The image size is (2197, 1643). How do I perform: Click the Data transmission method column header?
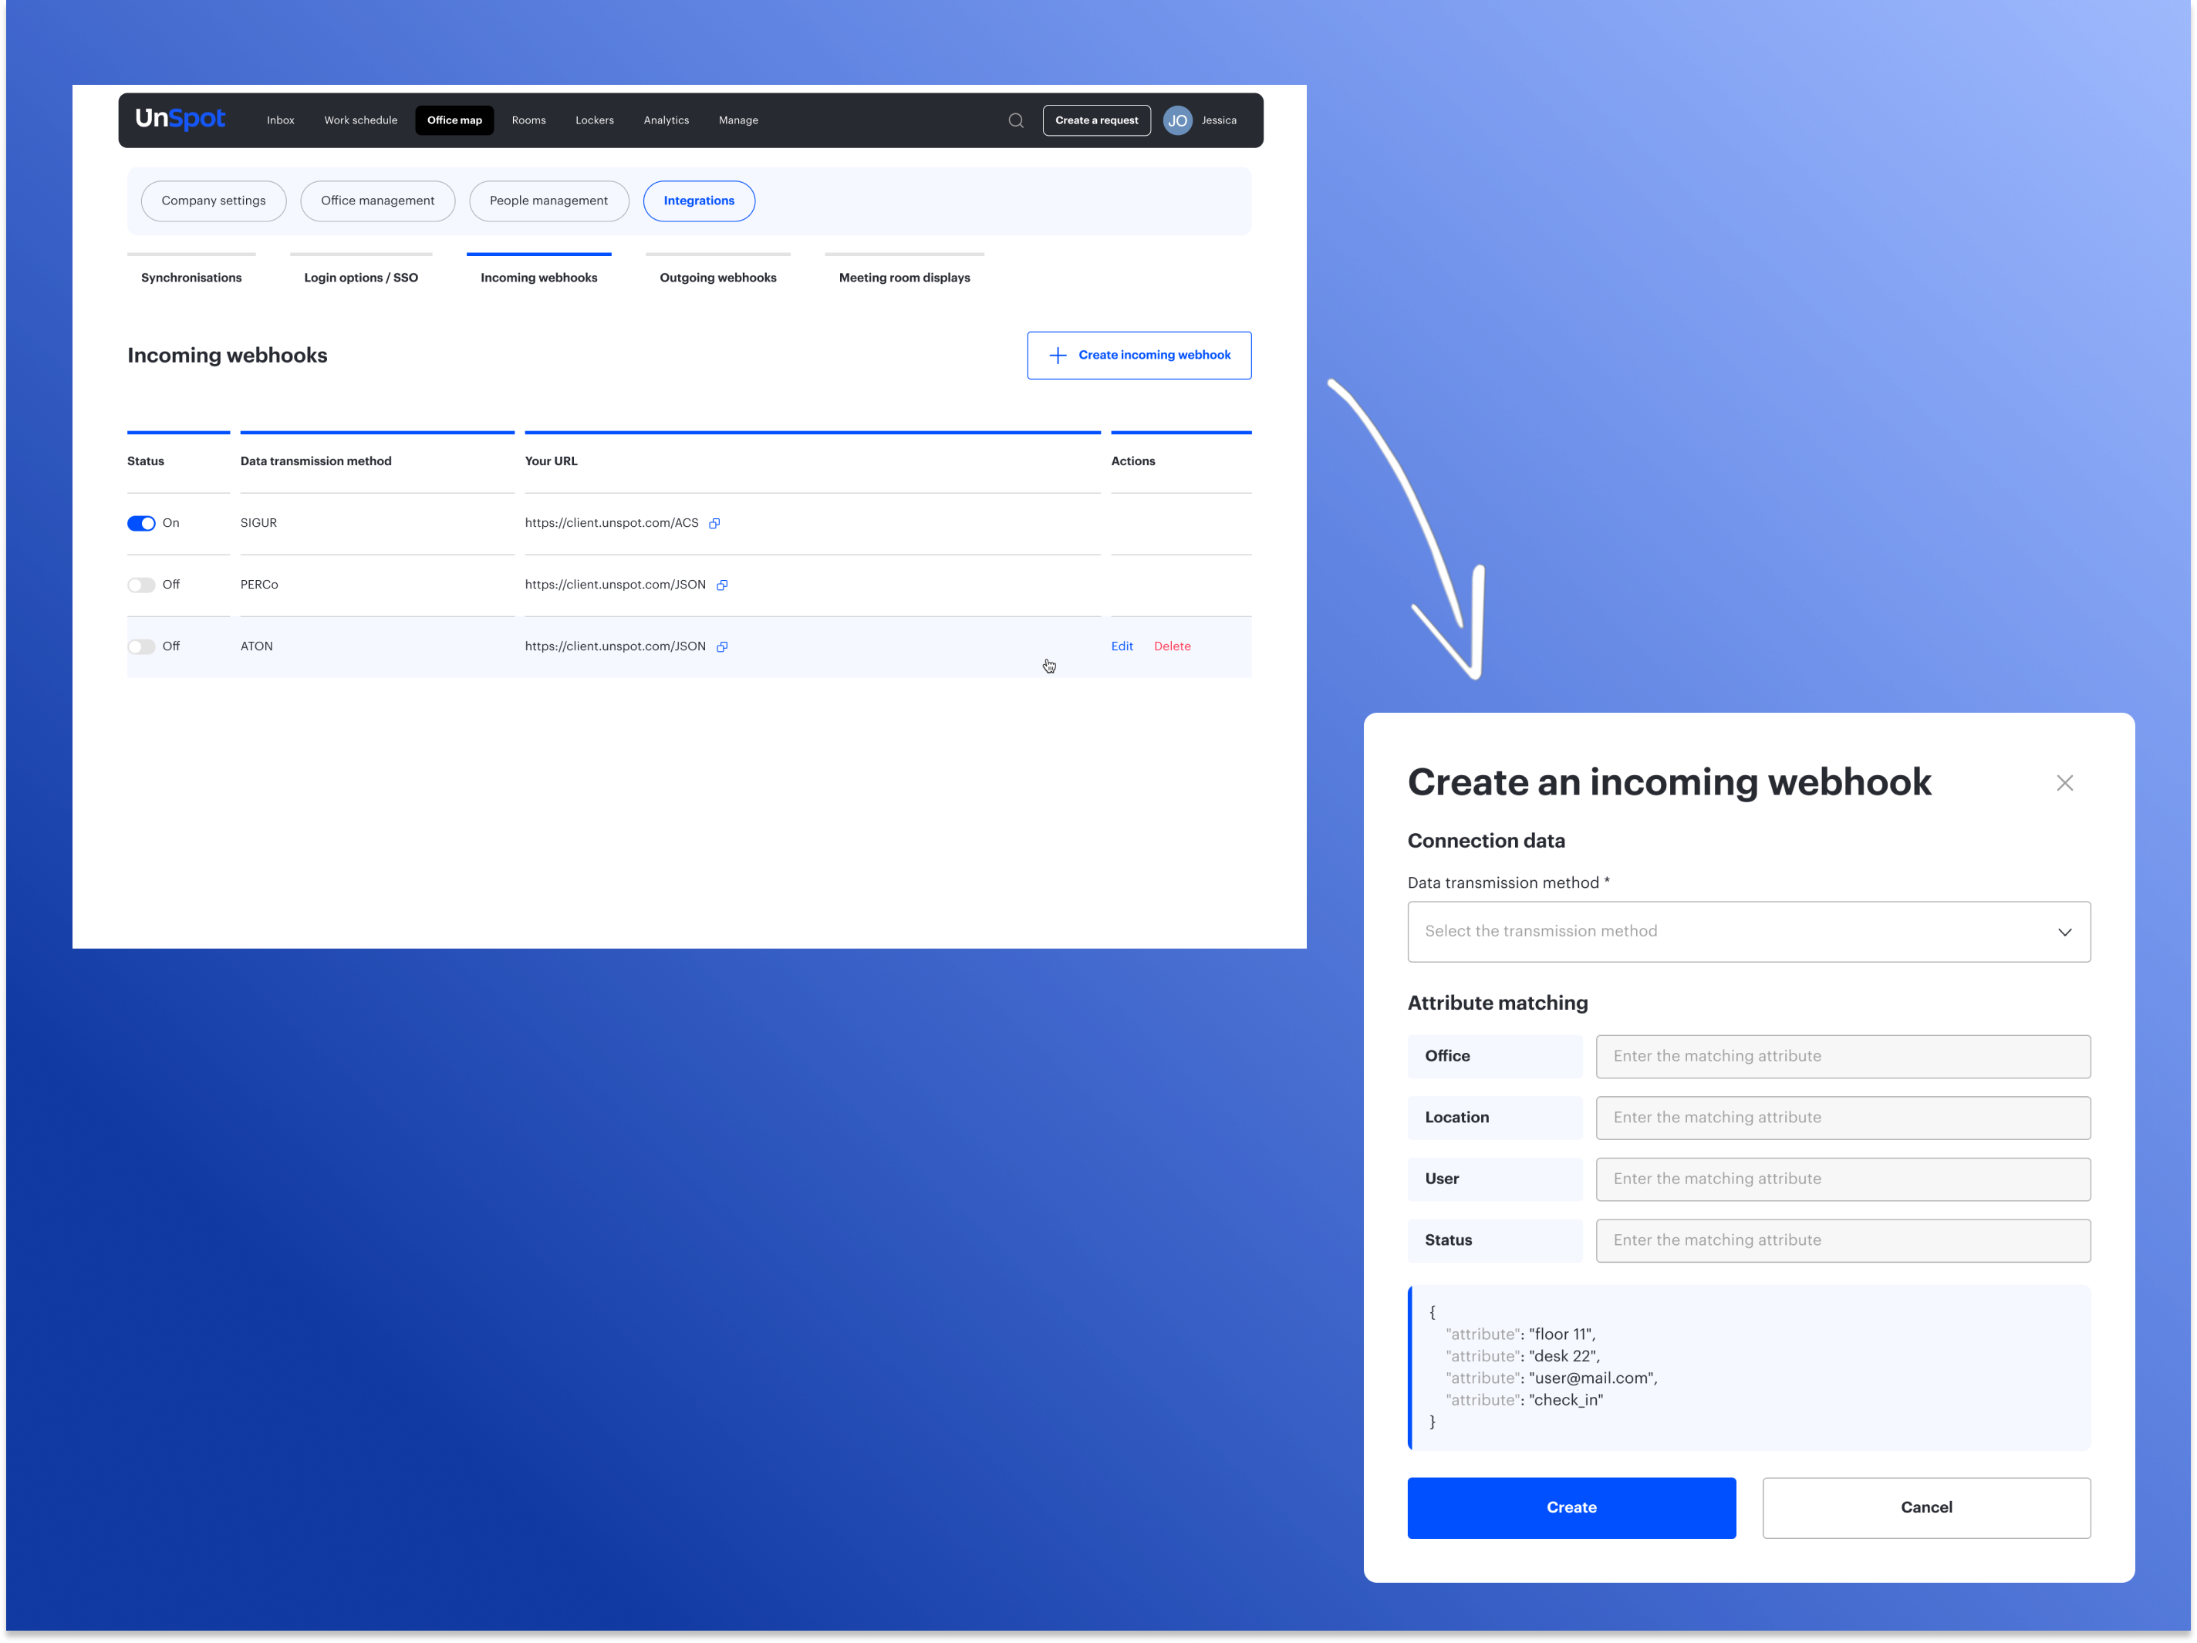pos(316,461)
